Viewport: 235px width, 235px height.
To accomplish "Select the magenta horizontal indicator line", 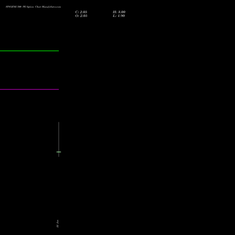I will (29, 89).
